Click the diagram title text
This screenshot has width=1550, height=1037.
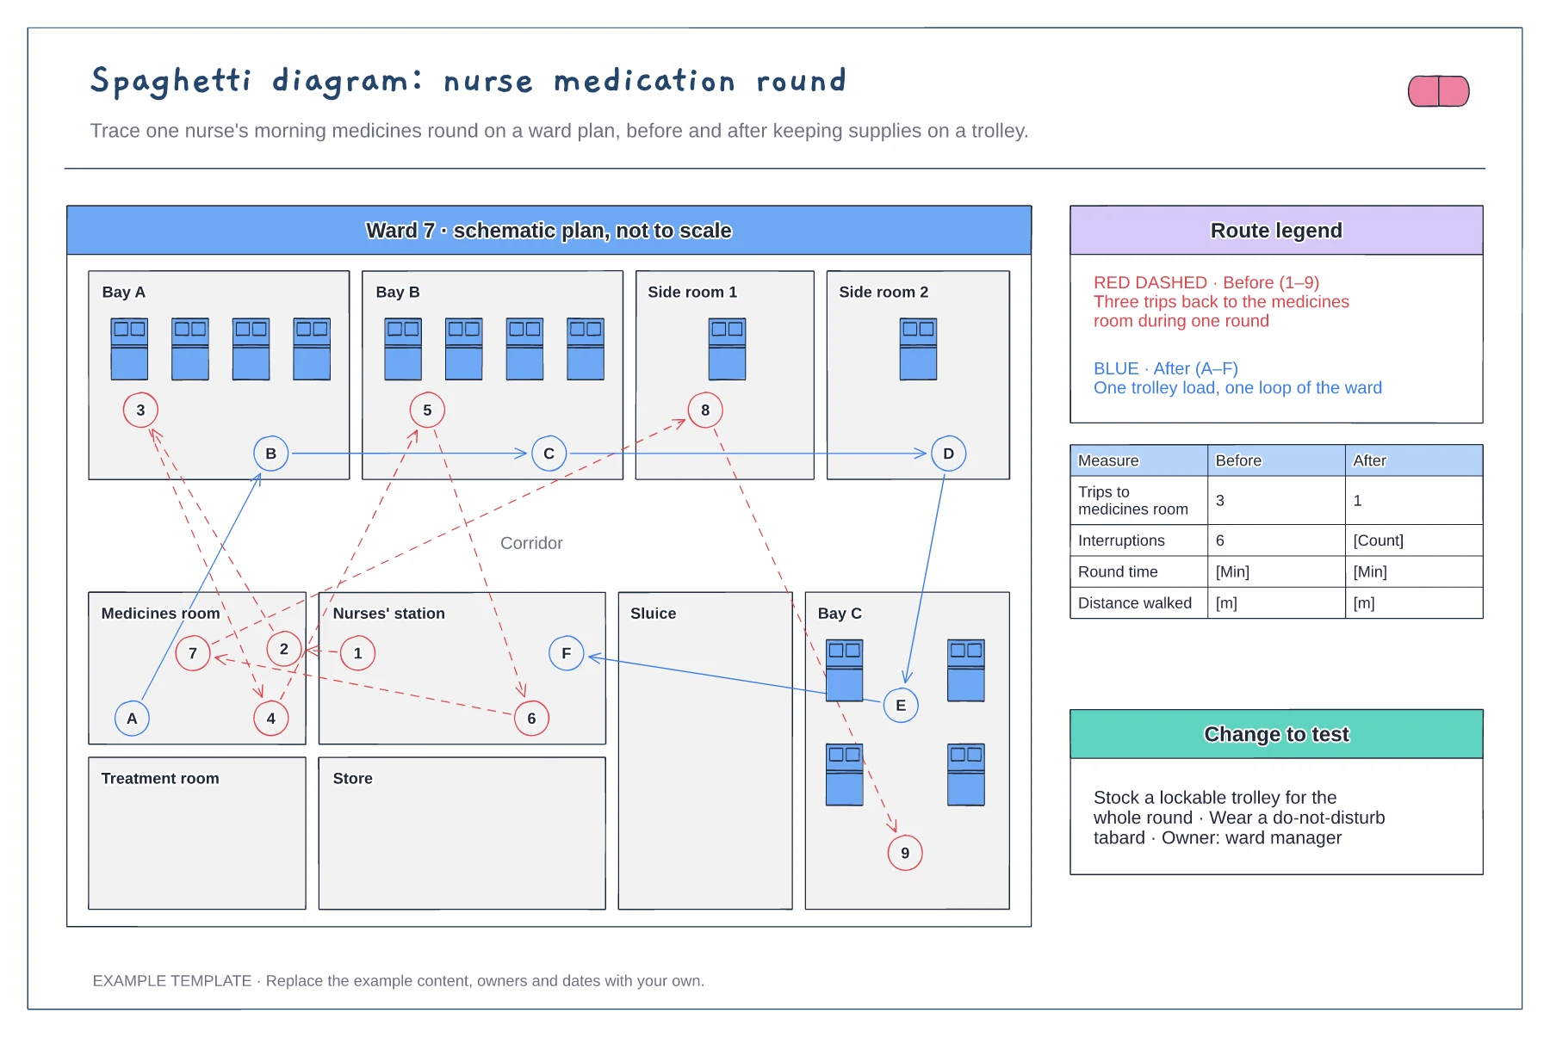tap(469, 81)
